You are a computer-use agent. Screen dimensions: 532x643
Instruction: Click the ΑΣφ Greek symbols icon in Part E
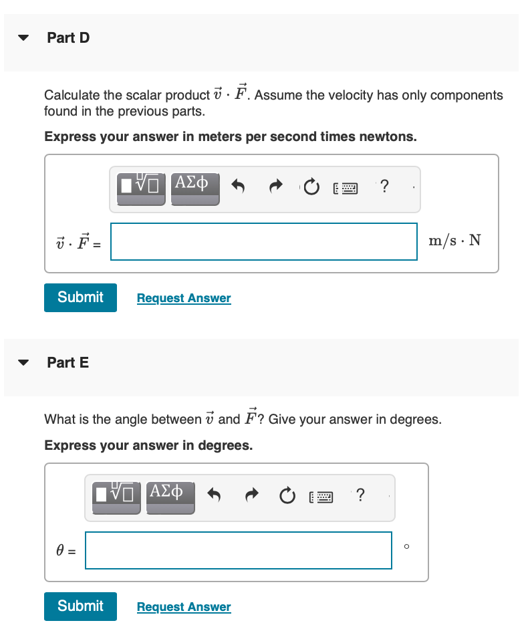pos(170,497)
